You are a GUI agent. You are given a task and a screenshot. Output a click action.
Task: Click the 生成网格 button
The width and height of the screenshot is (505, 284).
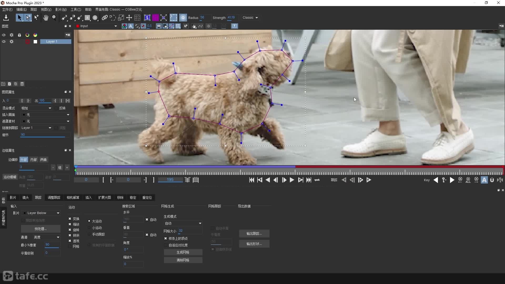(183, 252)
